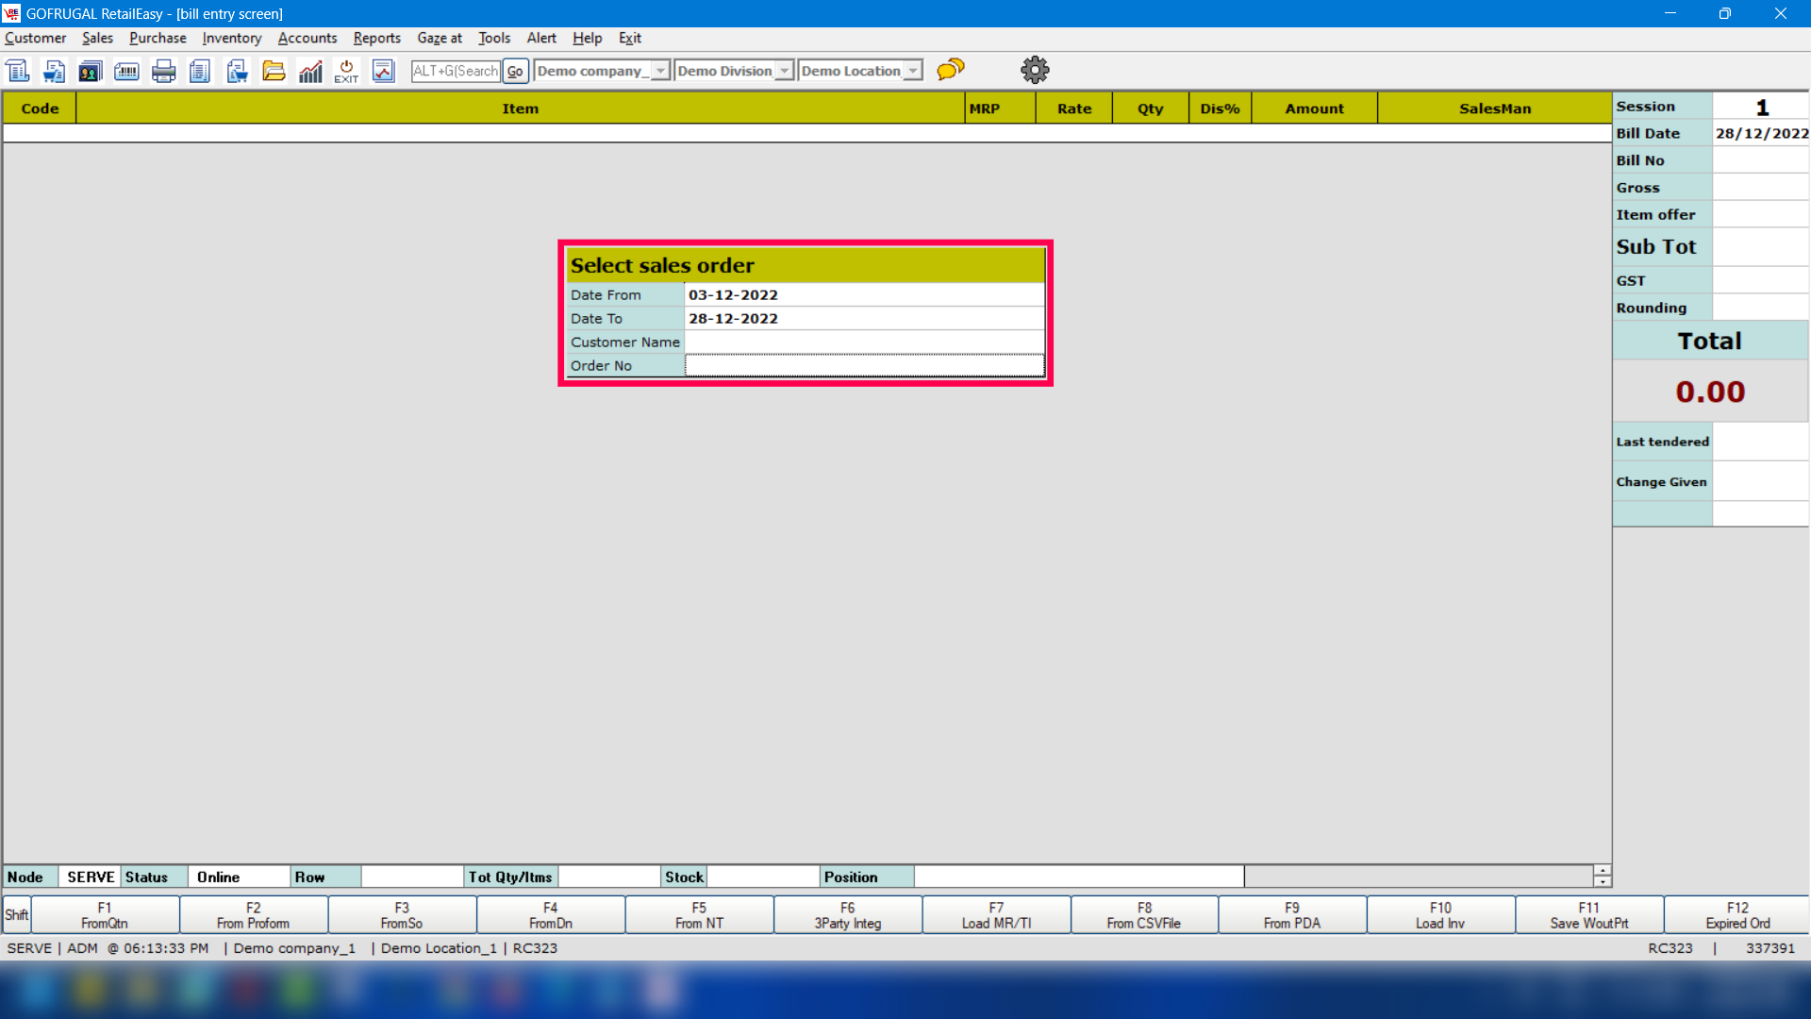Click the Go button beside search
The width and height of the screenshot is (1811, 1019).
point(515,71)
